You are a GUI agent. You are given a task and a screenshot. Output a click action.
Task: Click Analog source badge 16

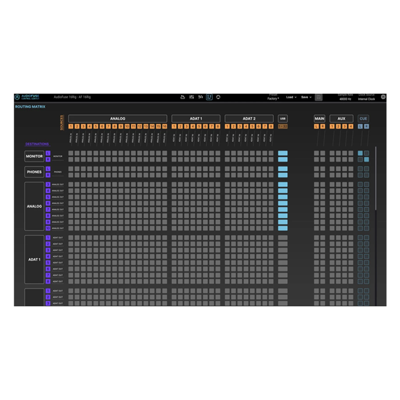[165, 126]
